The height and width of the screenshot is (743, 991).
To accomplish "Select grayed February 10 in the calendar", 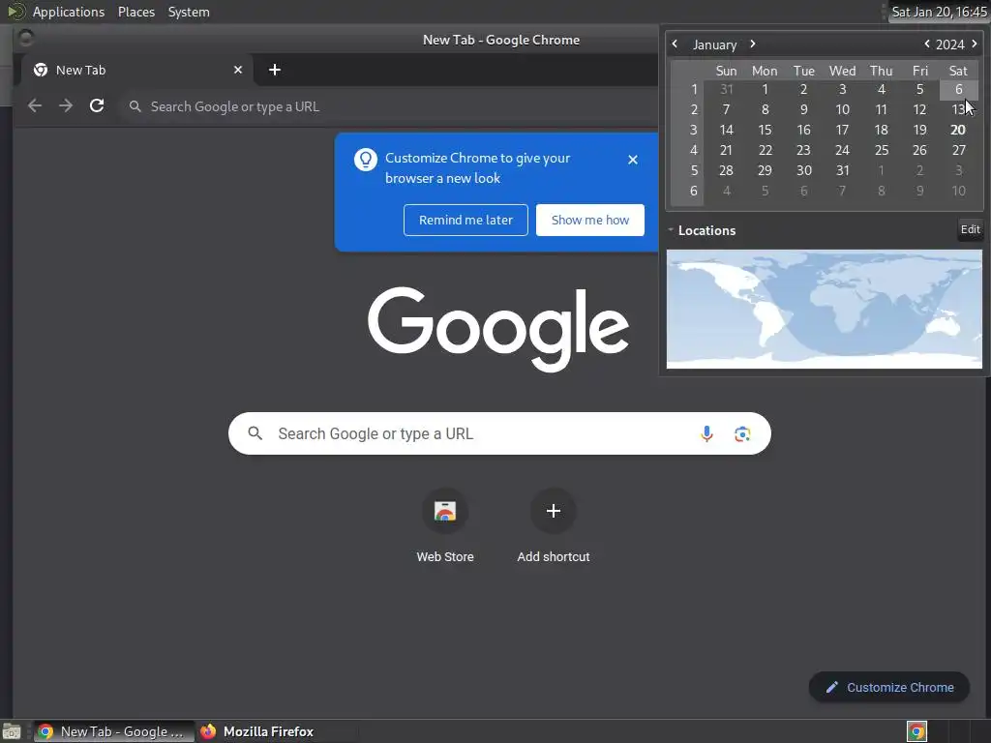I will (x=959, y=191).
